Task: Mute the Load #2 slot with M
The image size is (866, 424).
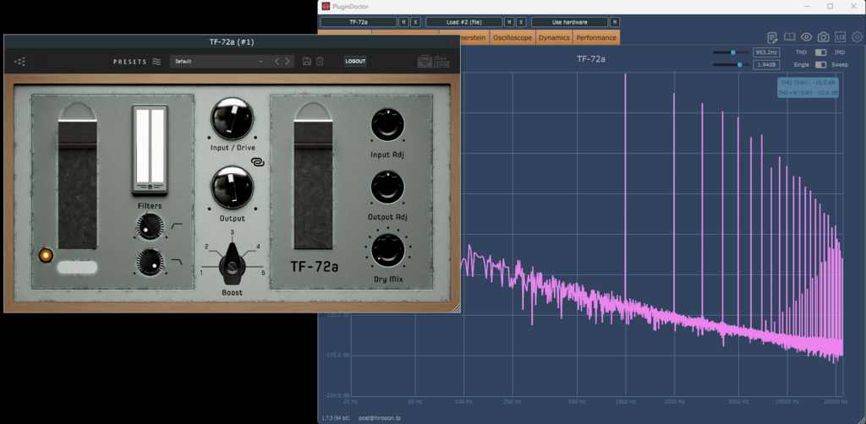Action: 510,22
